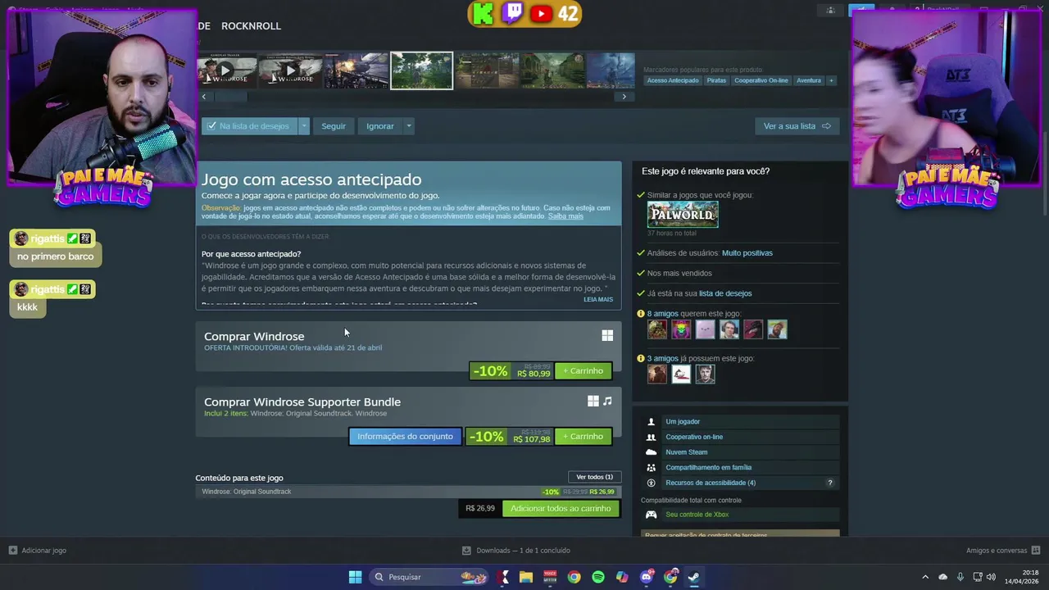Select the Cooperativo On-line tag
The image size is (1049, 590).
point(761,80)
